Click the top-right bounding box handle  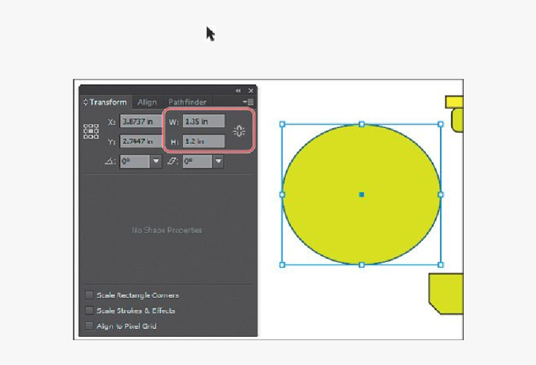[441, 125]
